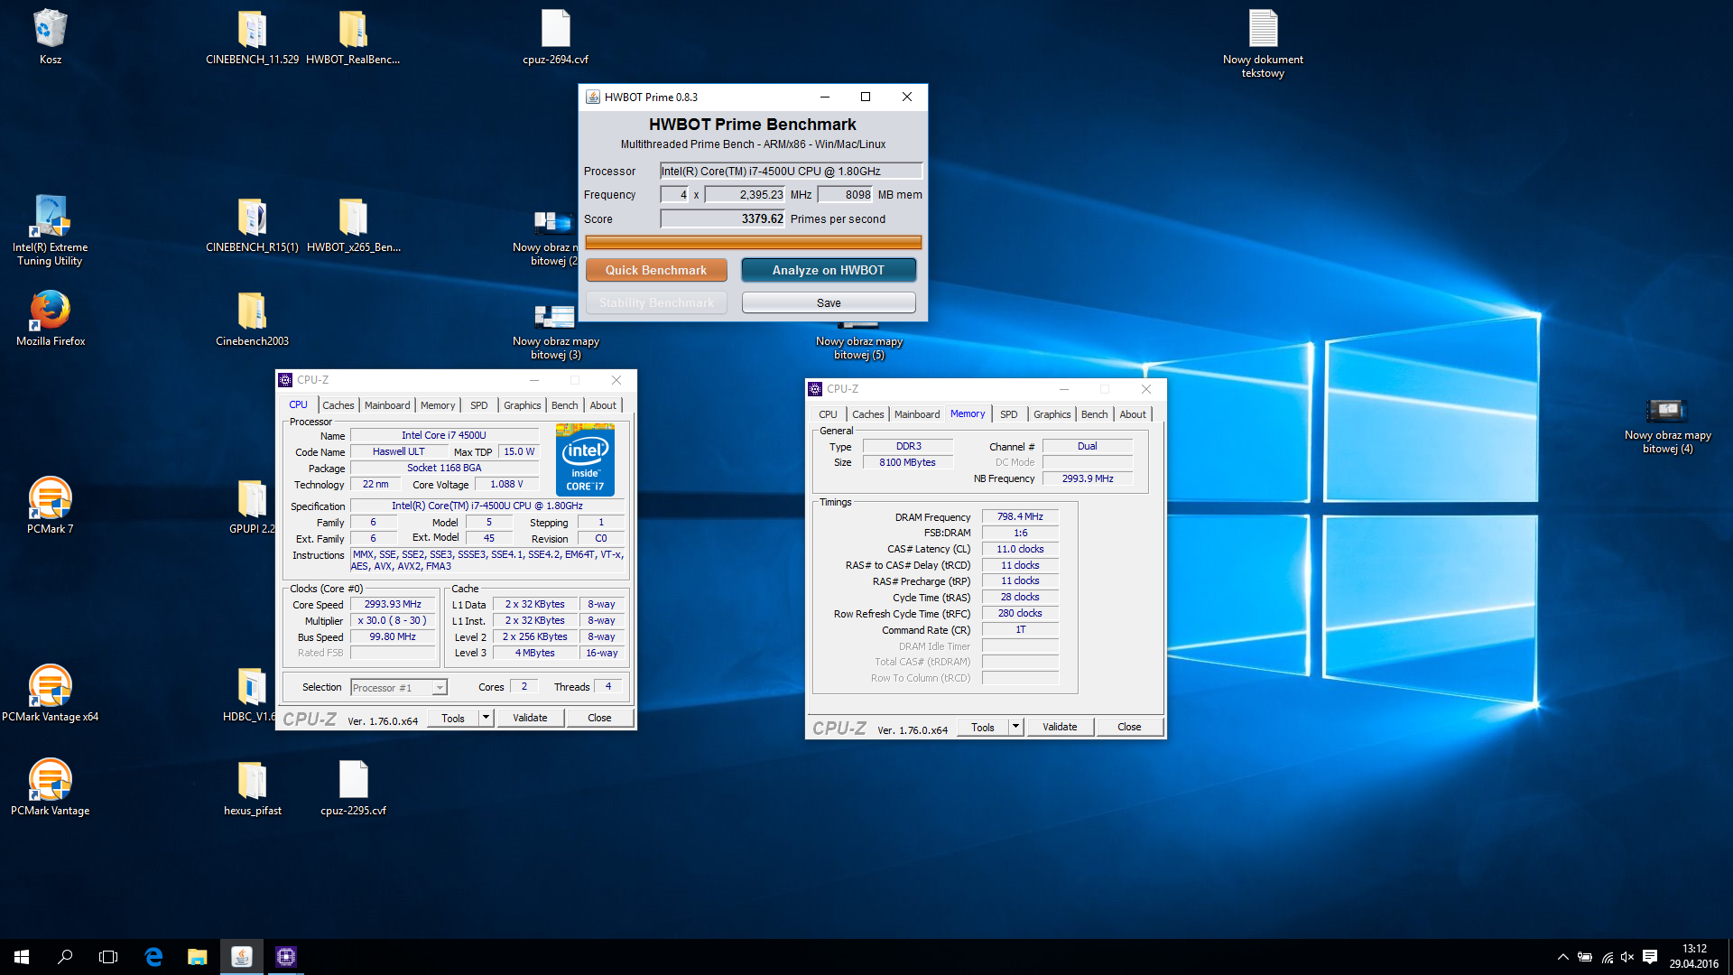This screenshot has width=1733, height=975.
Task: Open SPD tab in left CPU-Z
Action: 478,405
